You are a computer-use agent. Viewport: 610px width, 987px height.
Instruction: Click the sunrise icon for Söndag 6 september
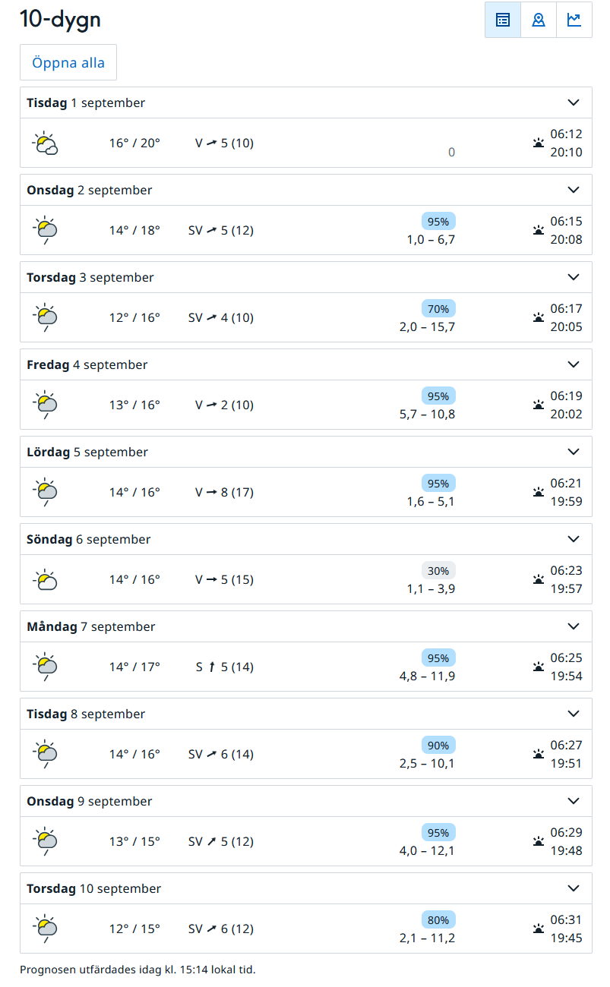[x=539, y=579]
